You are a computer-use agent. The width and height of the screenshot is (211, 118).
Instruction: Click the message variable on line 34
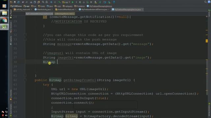click(64, 44)
